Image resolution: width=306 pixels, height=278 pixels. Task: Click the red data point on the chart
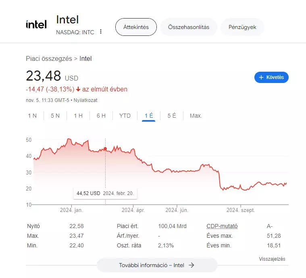[105, 149]
